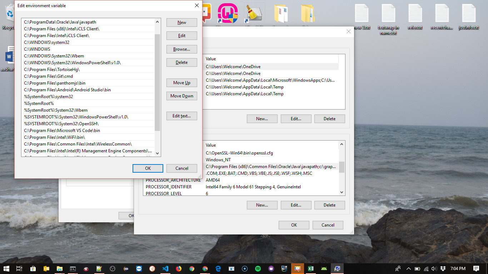The image size is (488, 274).
Task: Select the C:\Program Files\Git\cmd entry
Action: pos(88,76)
